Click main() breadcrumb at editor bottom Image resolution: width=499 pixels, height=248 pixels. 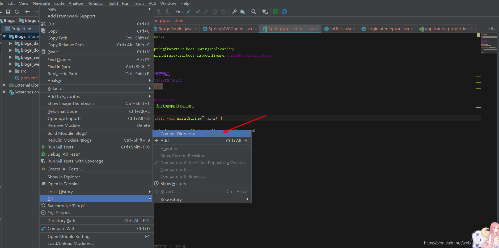coord(180,246)
